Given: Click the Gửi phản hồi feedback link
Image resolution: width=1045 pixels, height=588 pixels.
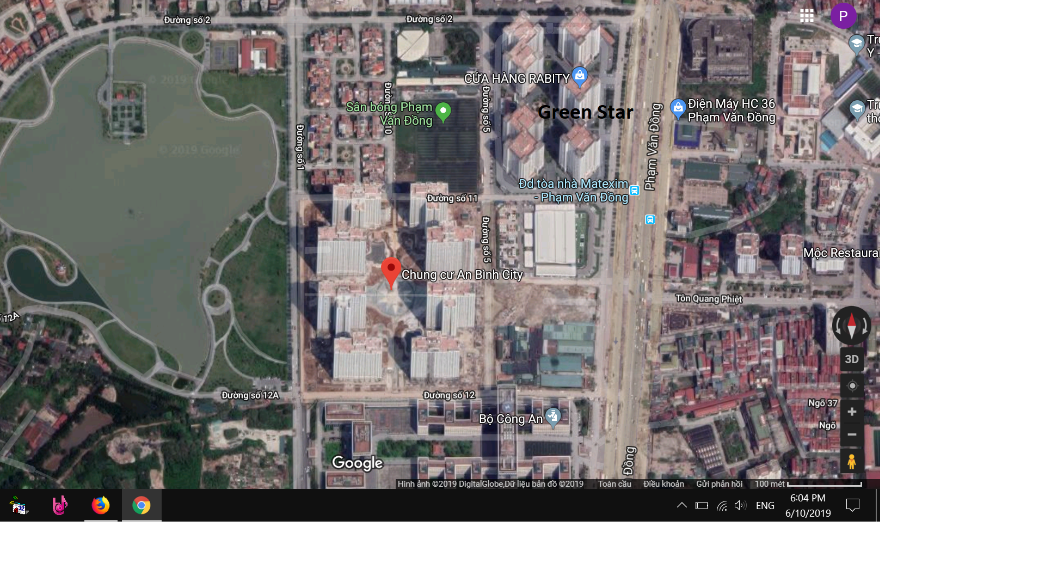Looking at the screenshot, I should pyautogui.click(x=719, y=484).
